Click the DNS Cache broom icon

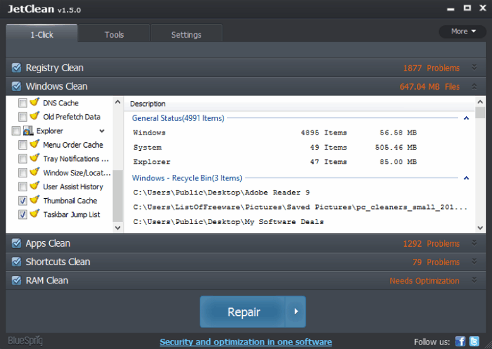click(35, 102)
